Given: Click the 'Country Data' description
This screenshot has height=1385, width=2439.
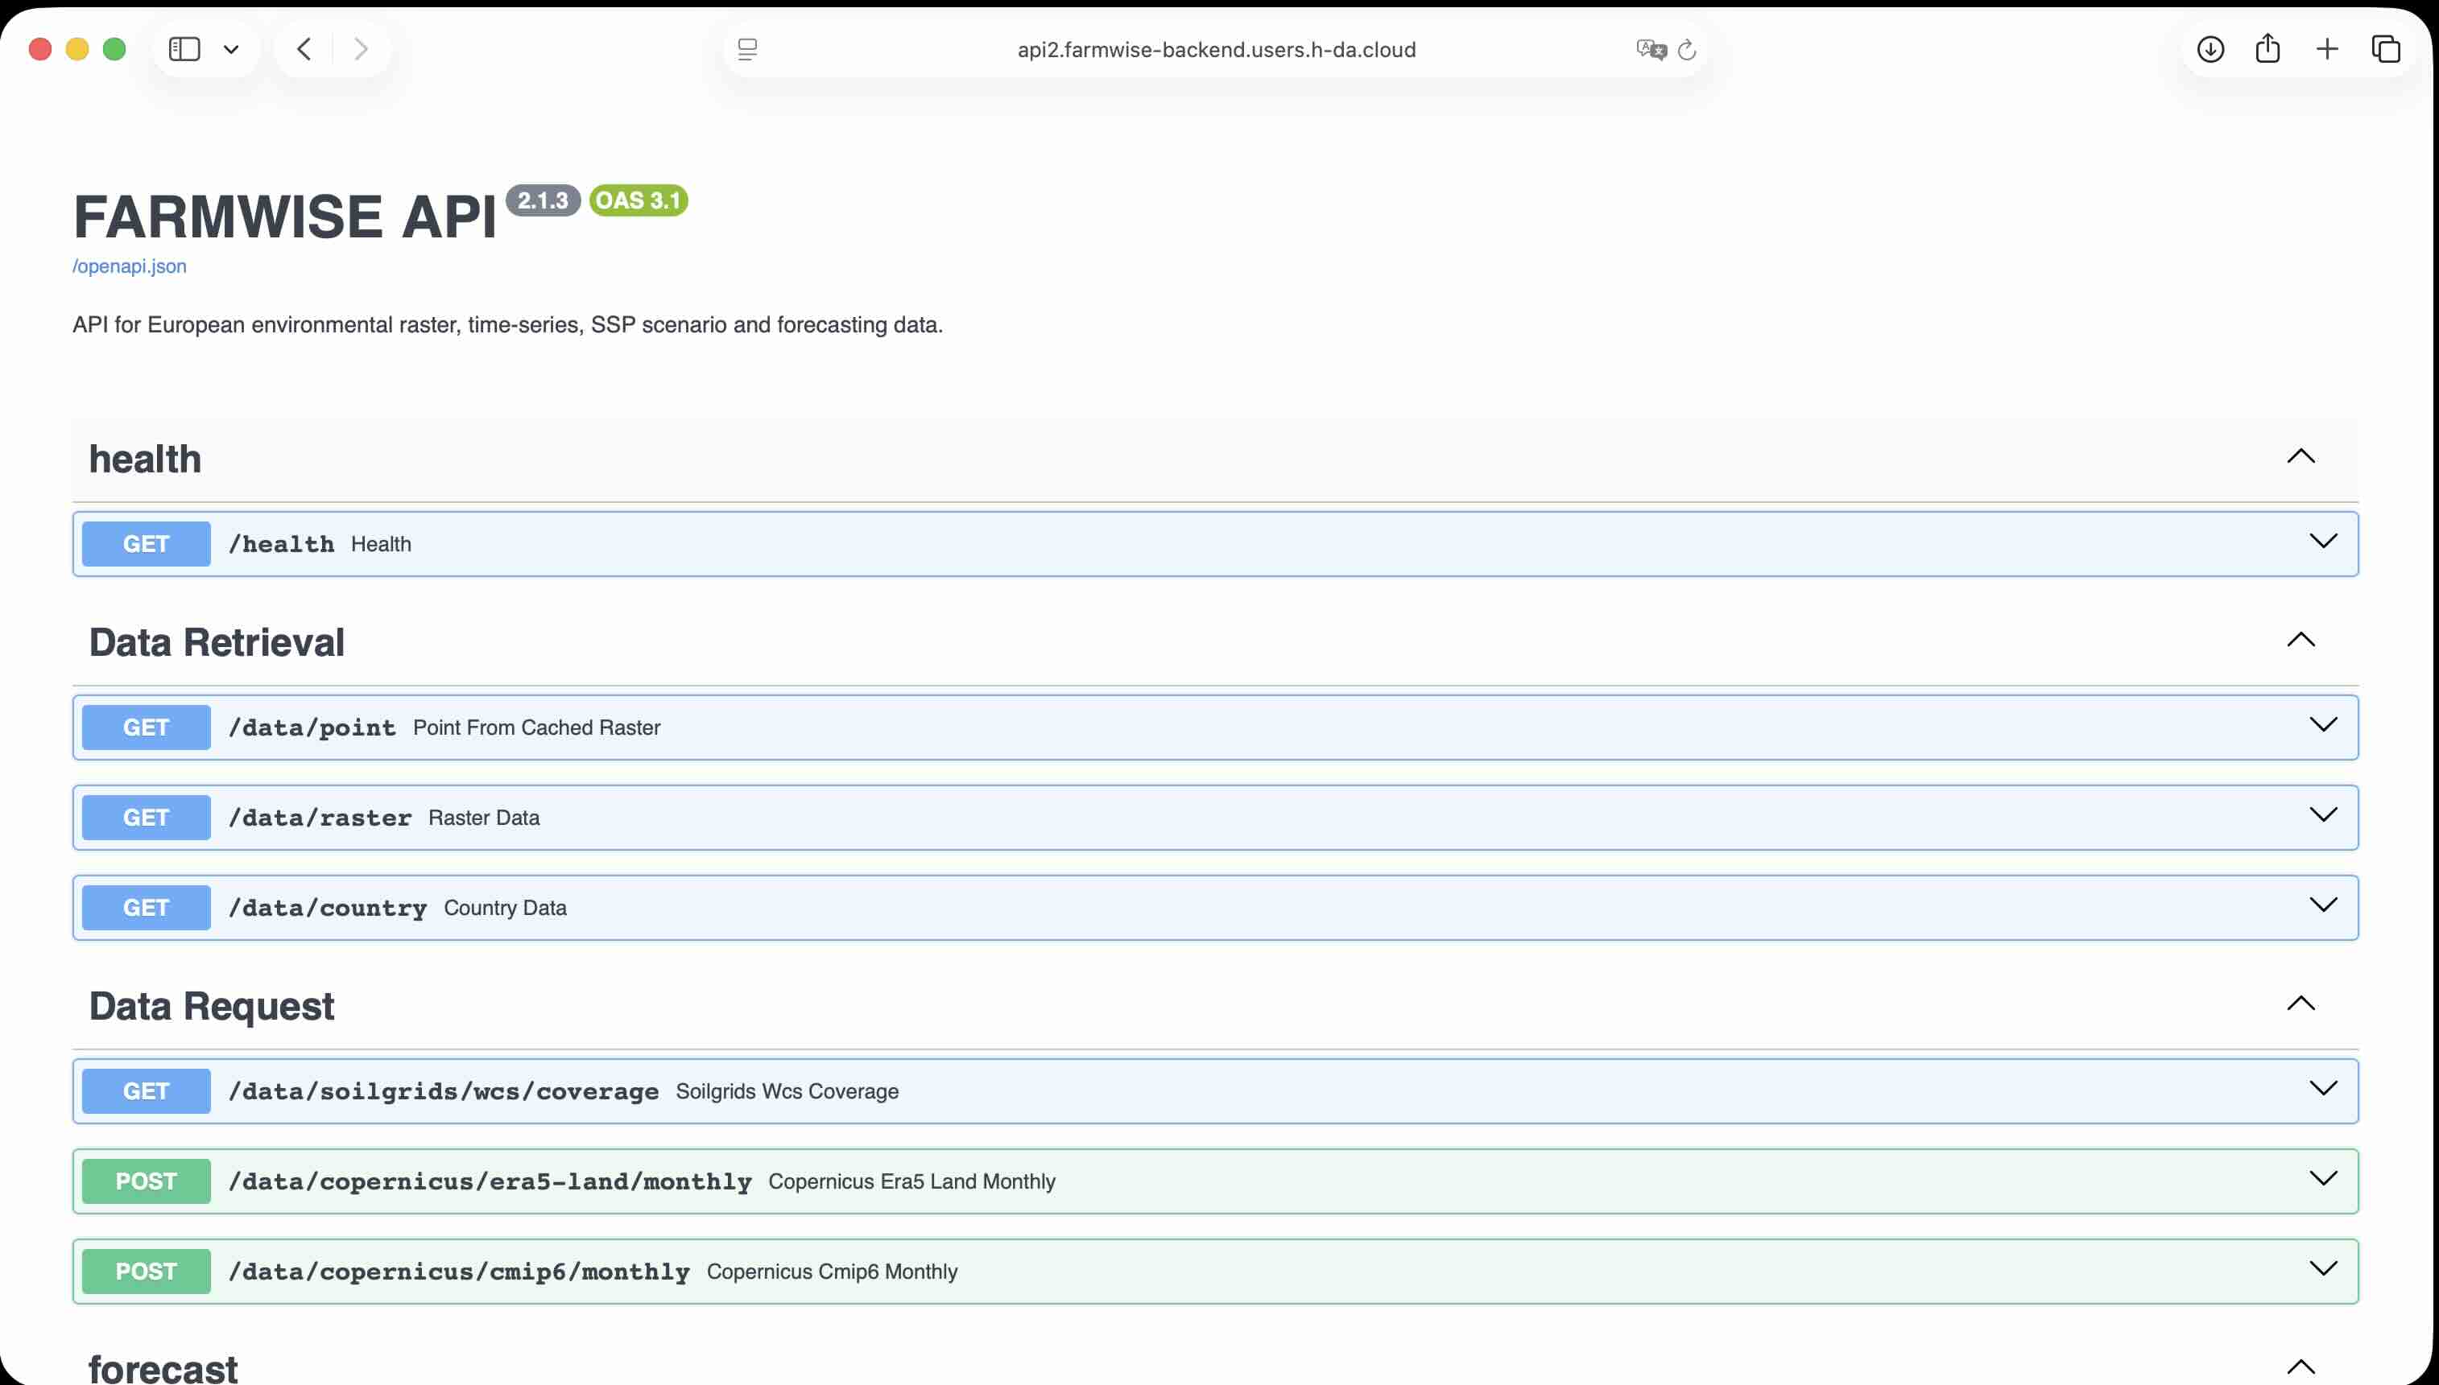Looking at the screenshot, I should [x=506, y=909].
